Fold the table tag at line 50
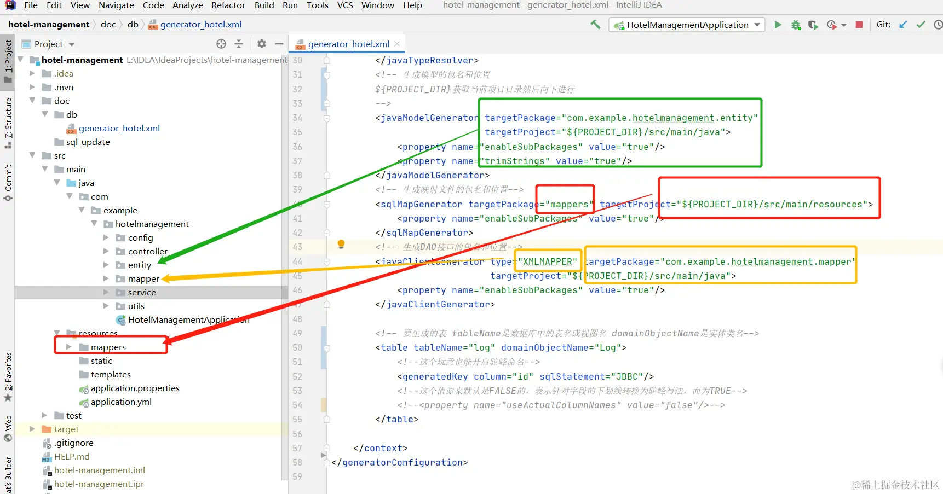This screenshot has height=494, width=943. point(326,347)
